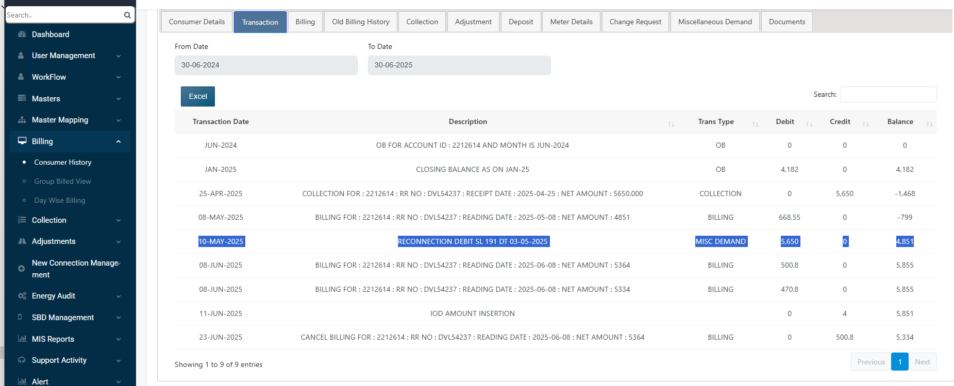Viewport: 954px width, 386px height.
Task: Click the RECONNECTION DEBIT SL 191 description cell
Action: tap(473, 241)
